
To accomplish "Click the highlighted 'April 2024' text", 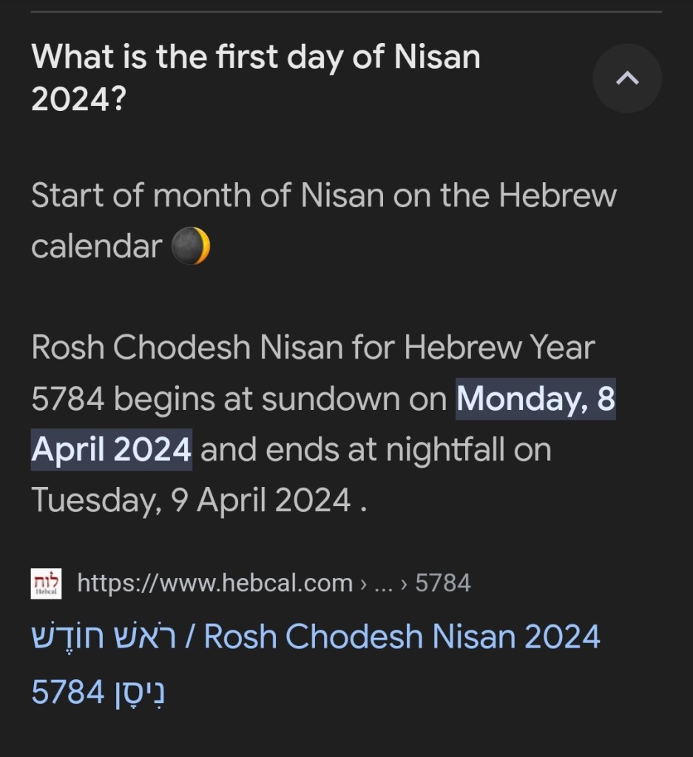I will pyautogui.click(x=111, y=450).
